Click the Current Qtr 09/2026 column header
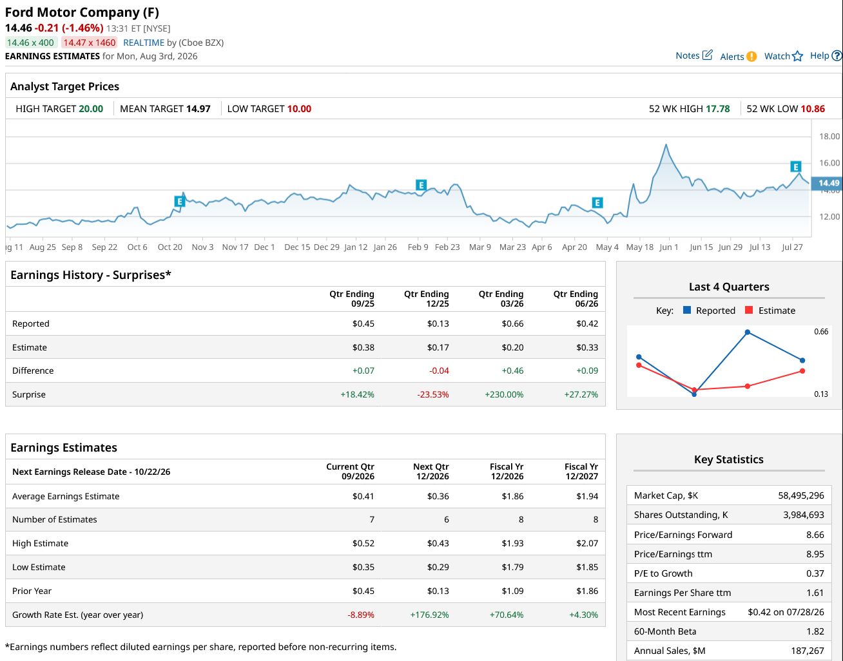The width and height of the screenshot is (843, 661). (x=350, y=472)
